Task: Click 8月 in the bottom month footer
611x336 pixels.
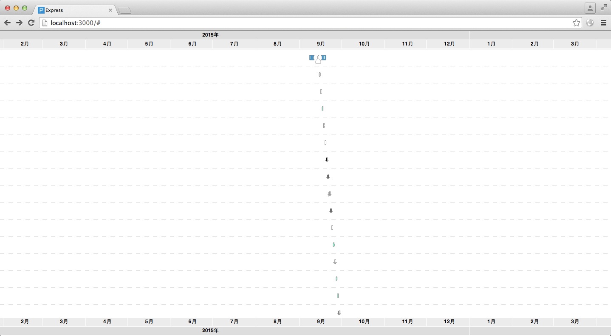Action: click(277, 322)
